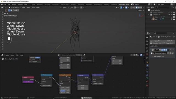
Task: Open the Edit menu
Action: [9, 4]
